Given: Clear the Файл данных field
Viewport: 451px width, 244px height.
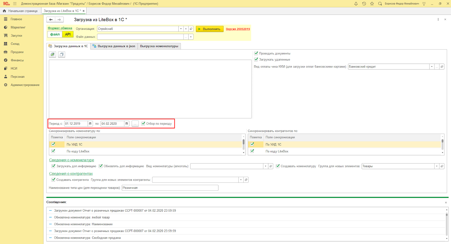Looking at the screenshot, I should [191, 37].
